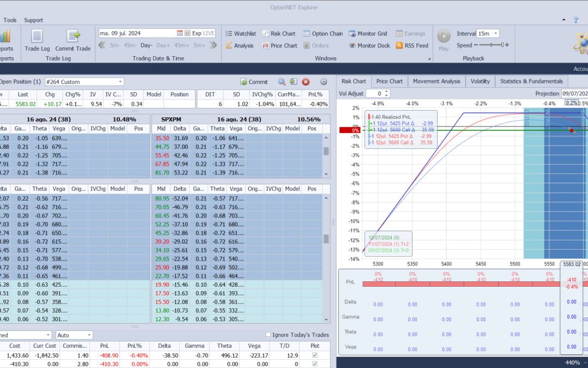Viewport: 588px width, 368px height.
Task: Open the Tools menu
Action: click(x=10, y=20)
